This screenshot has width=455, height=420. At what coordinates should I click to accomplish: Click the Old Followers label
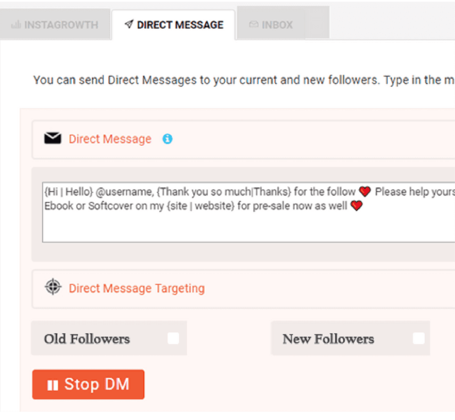tap(87, 339)
